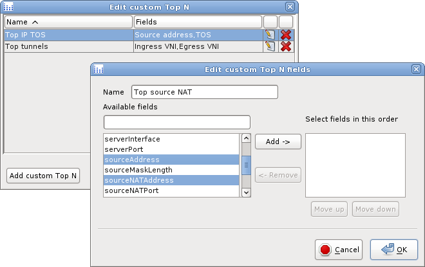Click the Fields column header
This screenshot has height=267, width=425.
pyautogui.click(x=197, y=22)
